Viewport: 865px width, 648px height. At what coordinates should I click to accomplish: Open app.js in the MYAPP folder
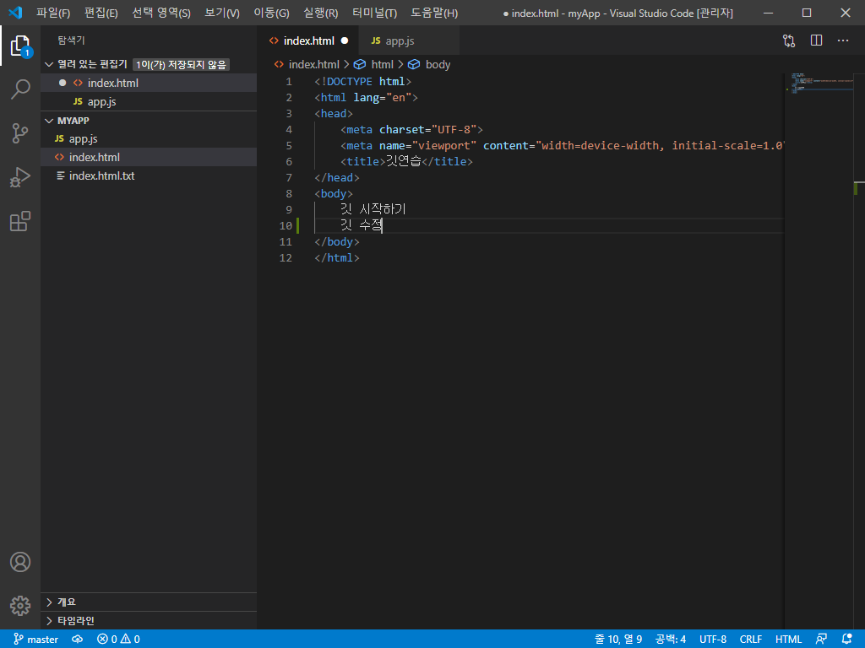point(149,139)
